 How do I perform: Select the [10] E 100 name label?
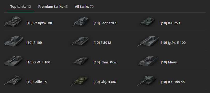point(34,43)
